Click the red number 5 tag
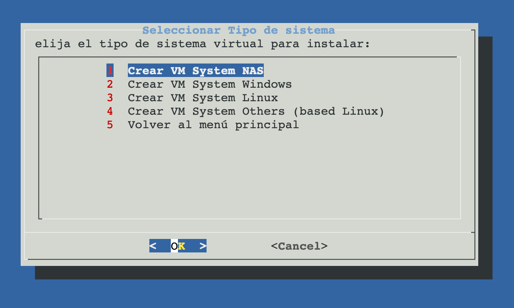Viewport: 514px width, 308px height. (110, 125)
